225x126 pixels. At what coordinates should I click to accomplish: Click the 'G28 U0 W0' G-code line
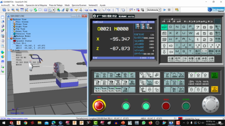(21, 57)
